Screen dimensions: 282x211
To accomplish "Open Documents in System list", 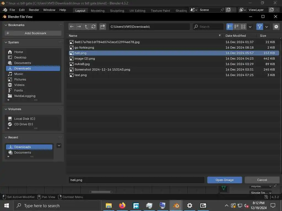I will point(33,63).
